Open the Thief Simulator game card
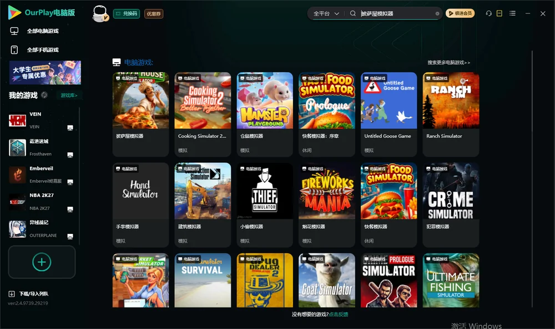This screenshot has width=555, height=329. coord(265,205)
